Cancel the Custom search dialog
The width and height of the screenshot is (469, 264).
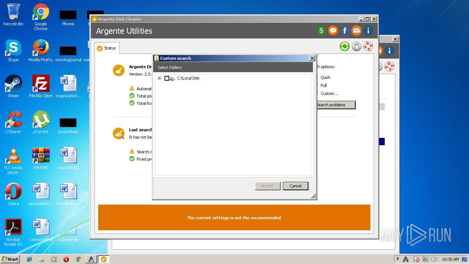click(x=295, y=186)
